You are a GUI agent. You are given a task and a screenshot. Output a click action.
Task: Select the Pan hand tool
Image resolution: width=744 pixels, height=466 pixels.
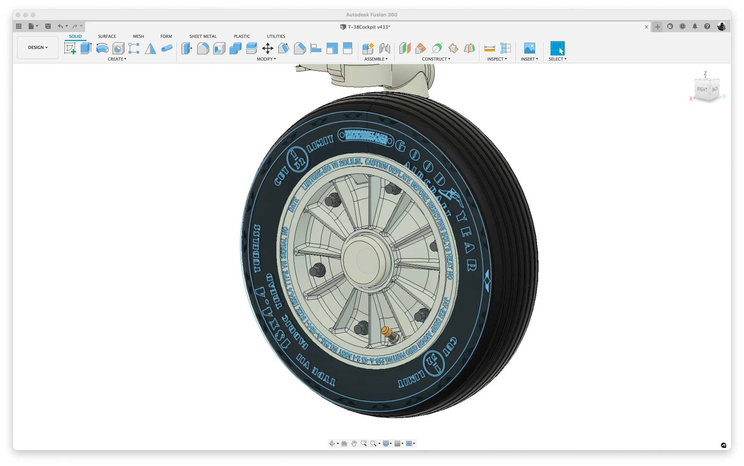point(354,443)
